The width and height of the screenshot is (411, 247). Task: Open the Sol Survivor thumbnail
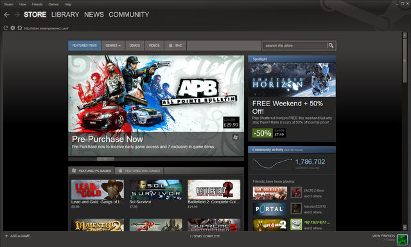point(155,190)
